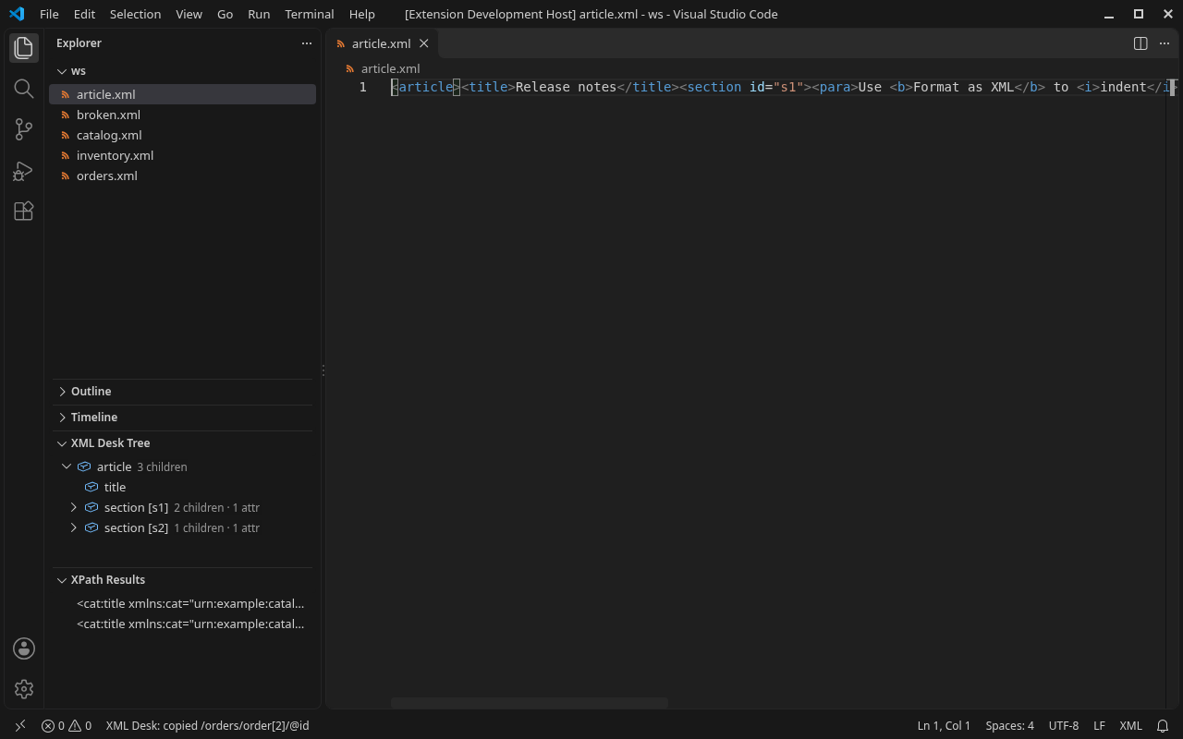Open the Accounts icon in activity bar
Image resolution: width=1183 pixels, height=739 pixels.
point(24,648)
